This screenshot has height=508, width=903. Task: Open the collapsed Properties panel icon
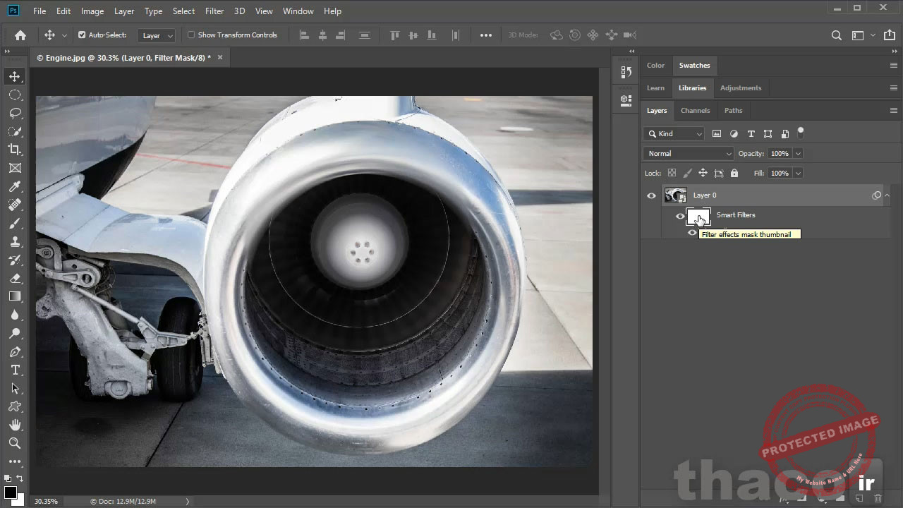click(x=626, y=100)
